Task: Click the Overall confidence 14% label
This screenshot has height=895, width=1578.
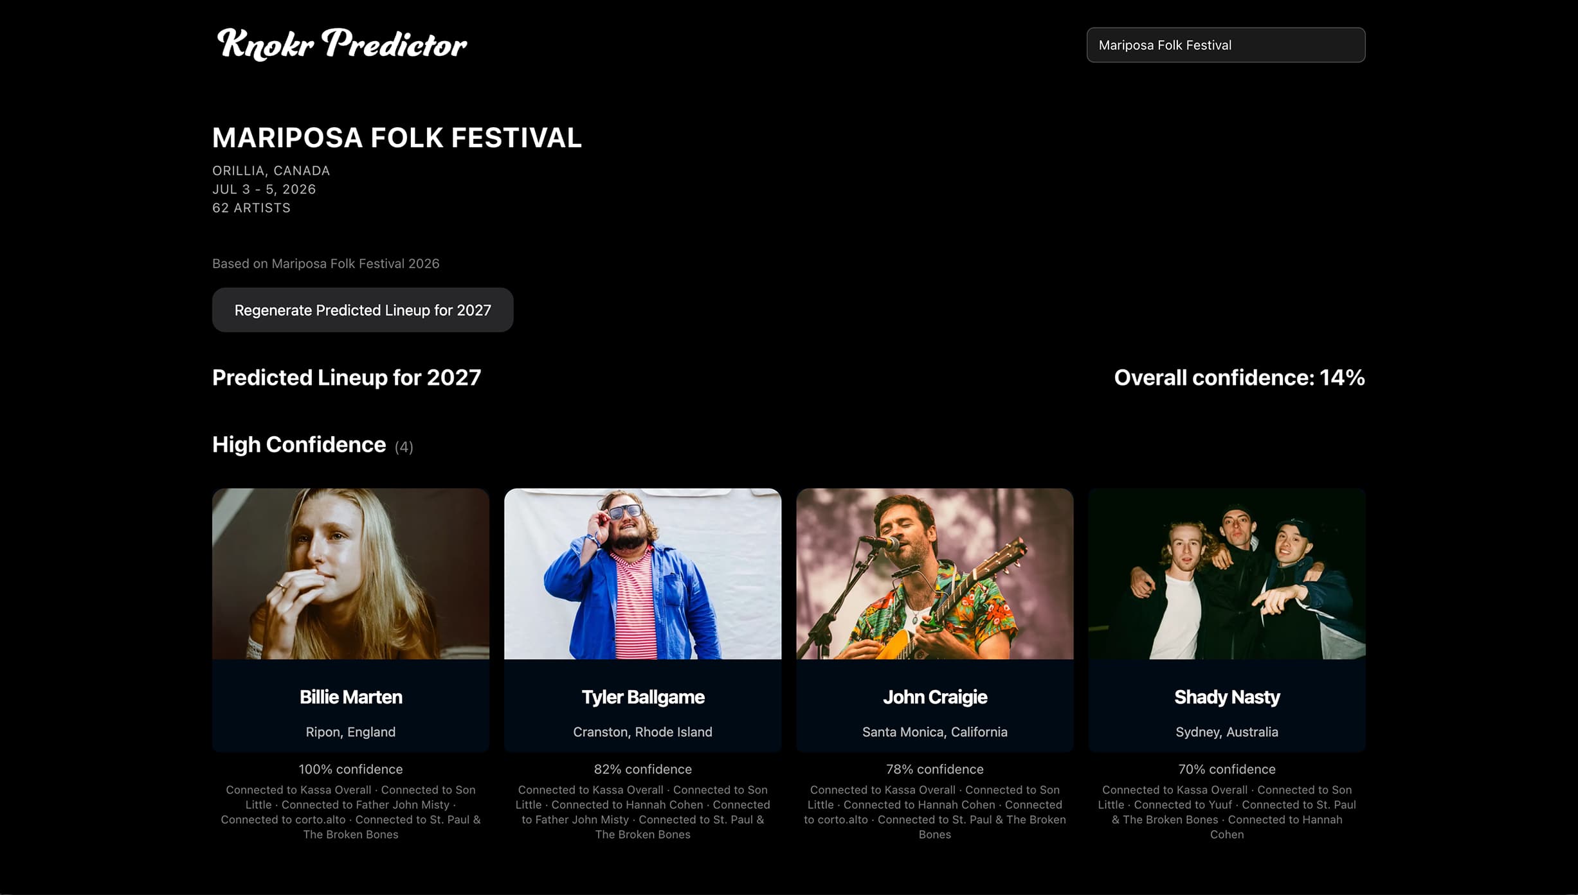Action: click(x=1238, y=378)
